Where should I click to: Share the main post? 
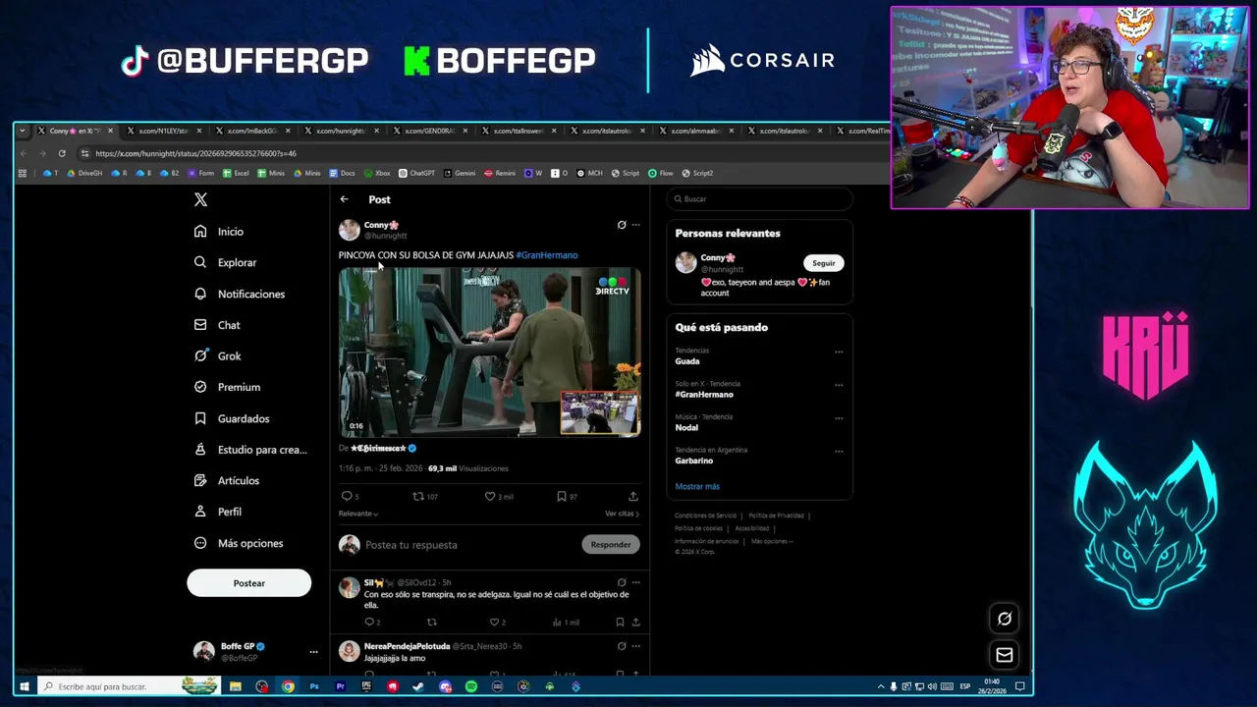coord(632,497)
